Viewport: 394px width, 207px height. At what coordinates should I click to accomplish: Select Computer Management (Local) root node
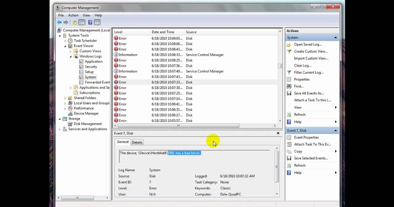86,30
